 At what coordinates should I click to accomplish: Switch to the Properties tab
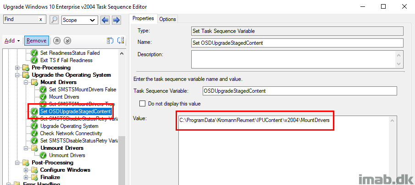click(x=143, y=18)
